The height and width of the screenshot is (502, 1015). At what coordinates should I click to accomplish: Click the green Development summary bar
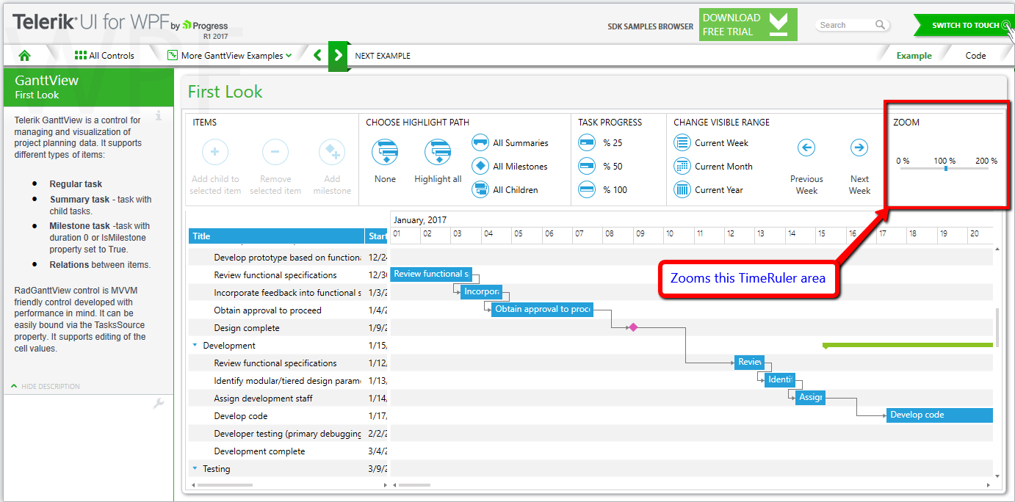pyautogui.click(x=908, y=344)
